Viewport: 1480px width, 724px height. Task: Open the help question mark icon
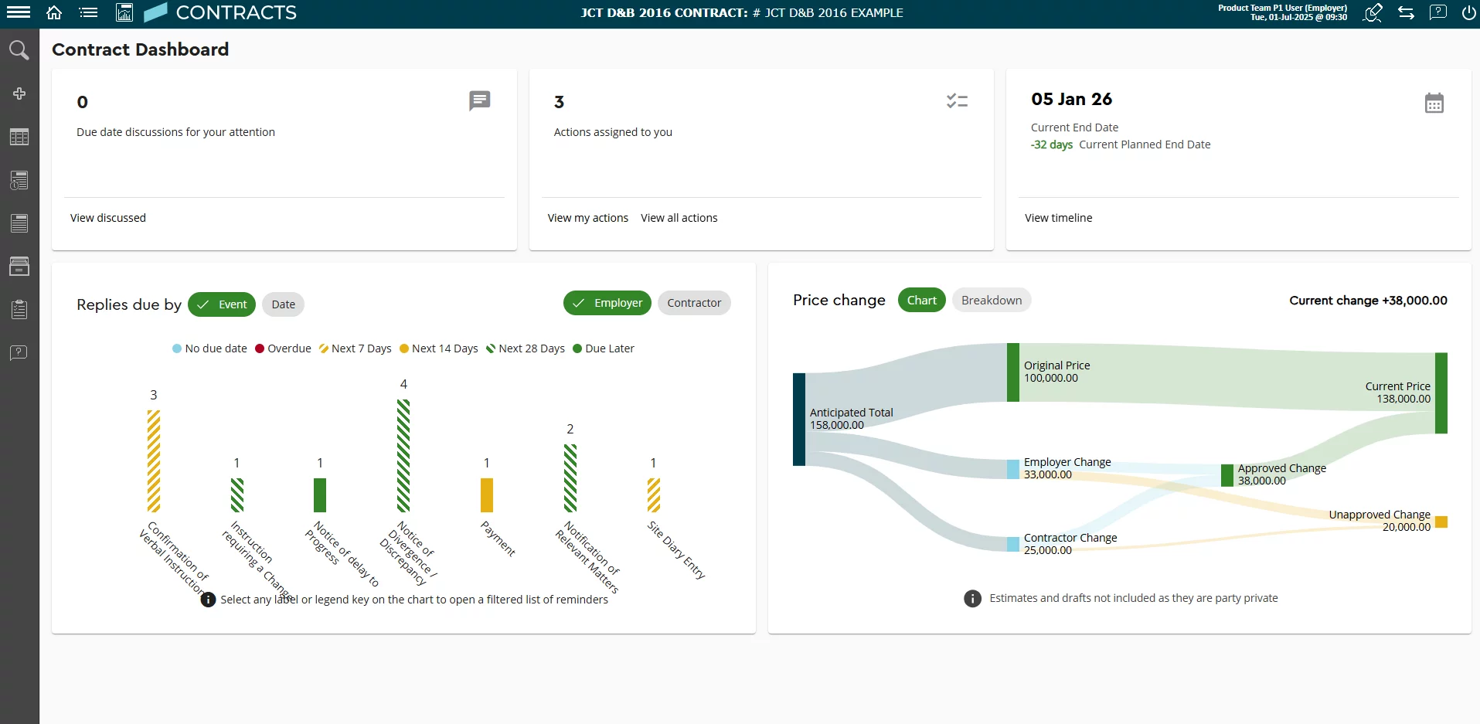coord(1437,12)
